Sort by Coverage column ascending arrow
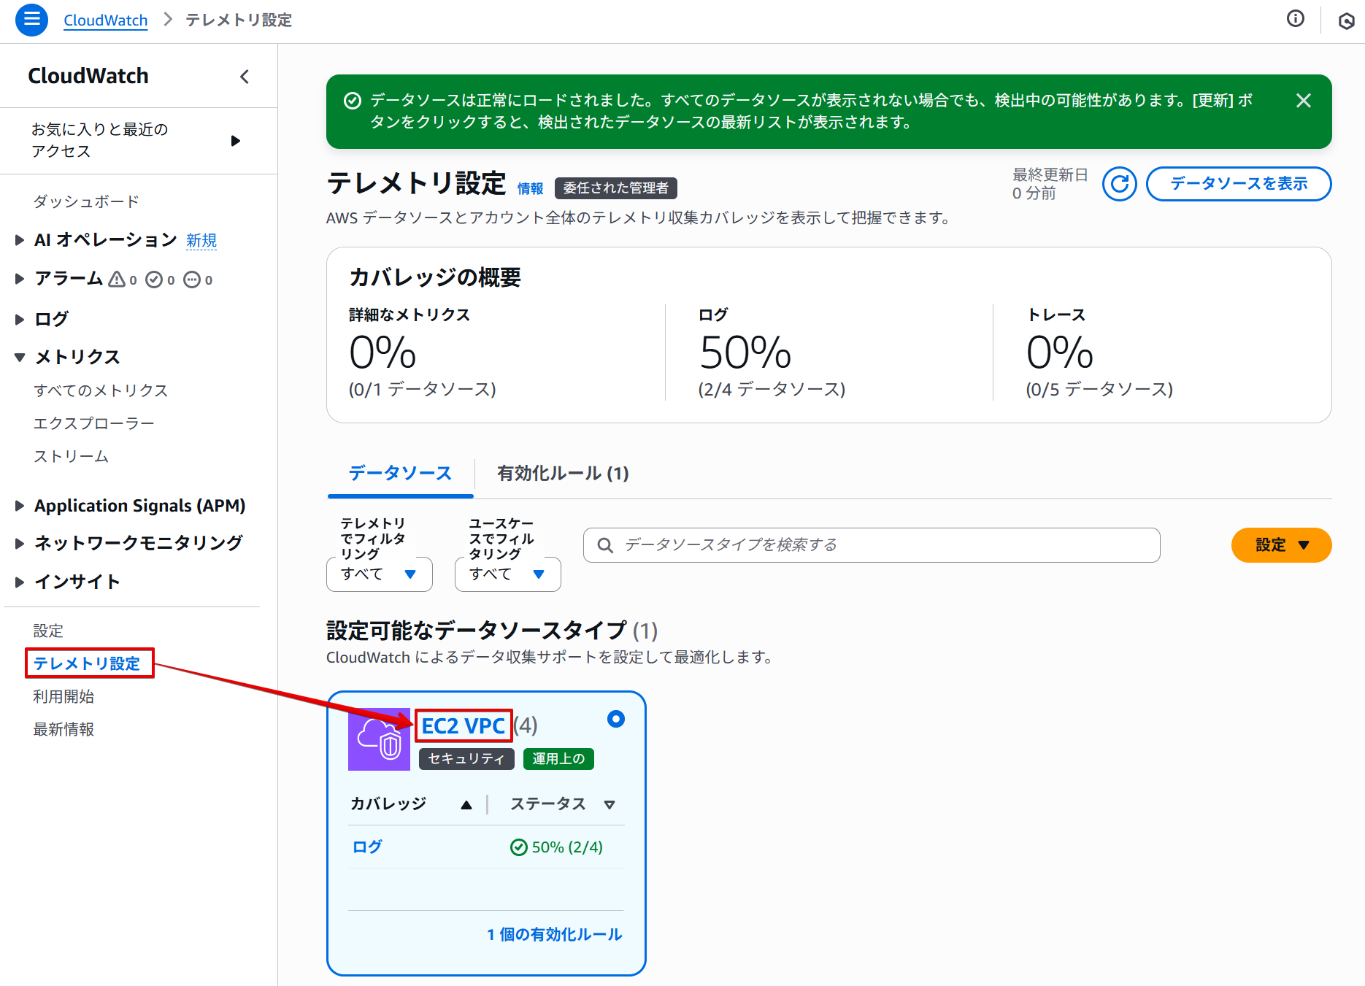 (466, 805)
